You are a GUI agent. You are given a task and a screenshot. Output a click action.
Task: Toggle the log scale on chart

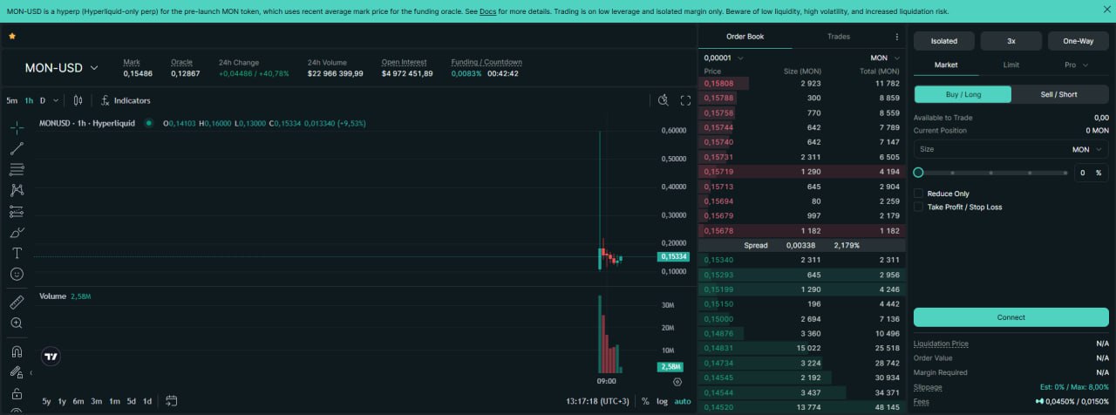(x=663, y=401)
